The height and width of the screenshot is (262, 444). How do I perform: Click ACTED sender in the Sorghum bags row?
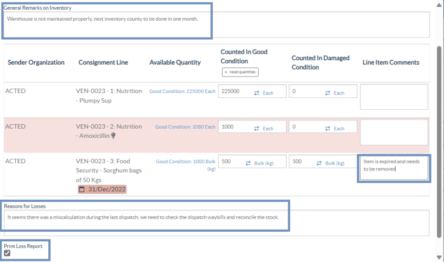15,161
